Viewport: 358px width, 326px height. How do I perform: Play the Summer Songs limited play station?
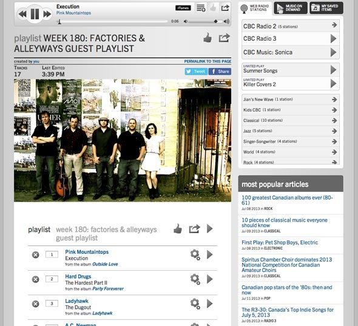point(333,70)
